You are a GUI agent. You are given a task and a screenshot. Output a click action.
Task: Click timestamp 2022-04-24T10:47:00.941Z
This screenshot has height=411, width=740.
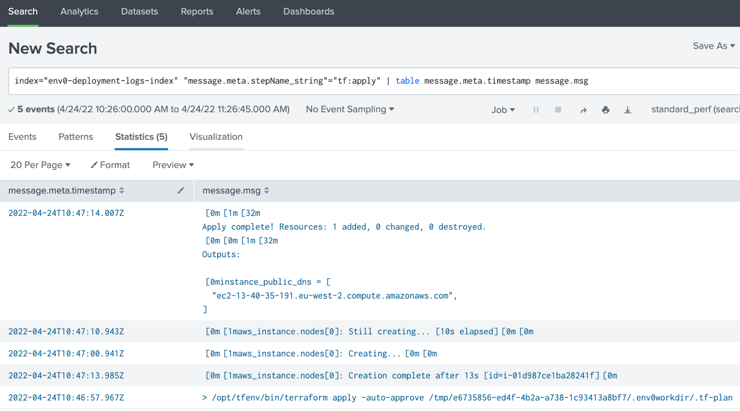66,354
